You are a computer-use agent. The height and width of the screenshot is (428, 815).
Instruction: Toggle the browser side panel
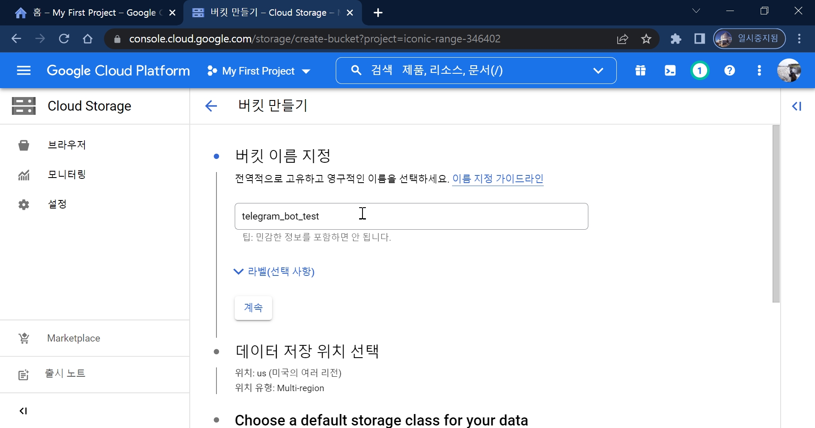[700, 39]
